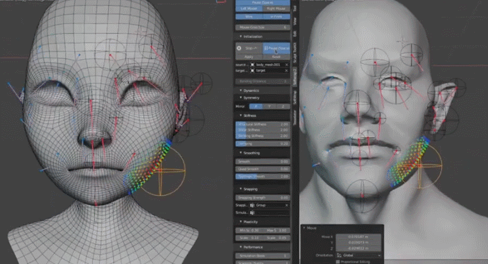Click the Bending Stiffness slider

[262, 136]
